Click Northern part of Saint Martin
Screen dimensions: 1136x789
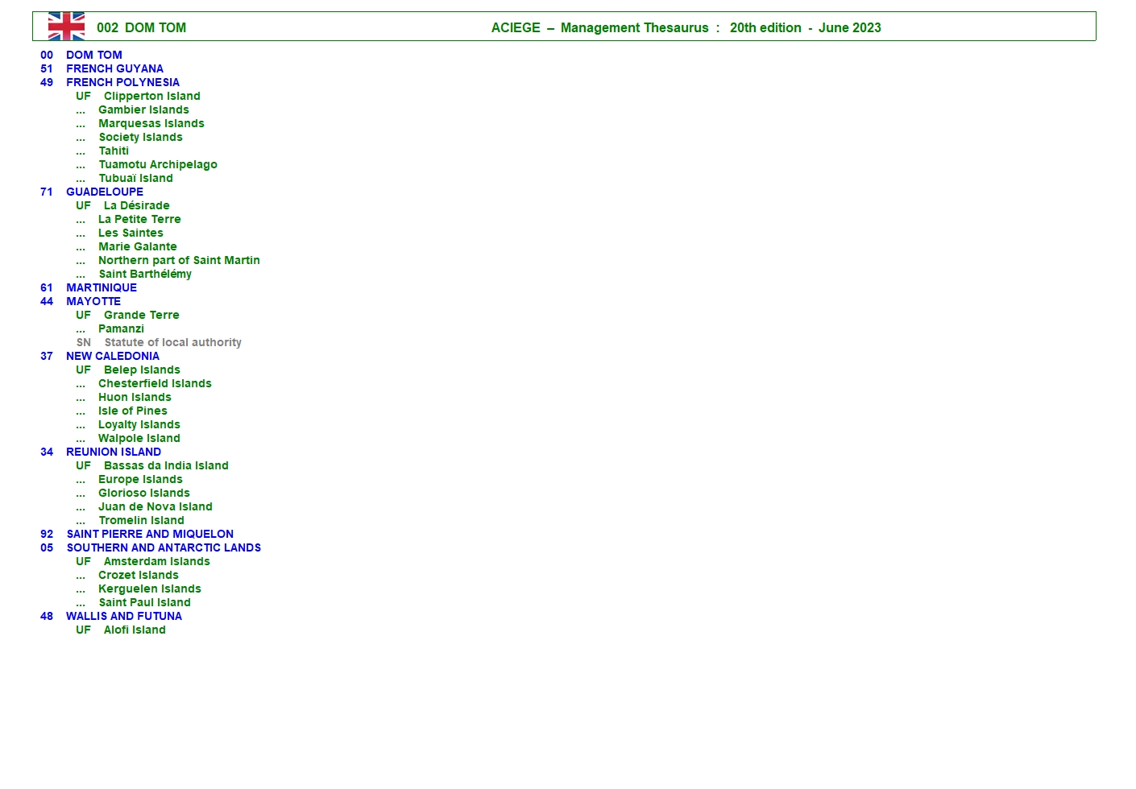[179, 260]
